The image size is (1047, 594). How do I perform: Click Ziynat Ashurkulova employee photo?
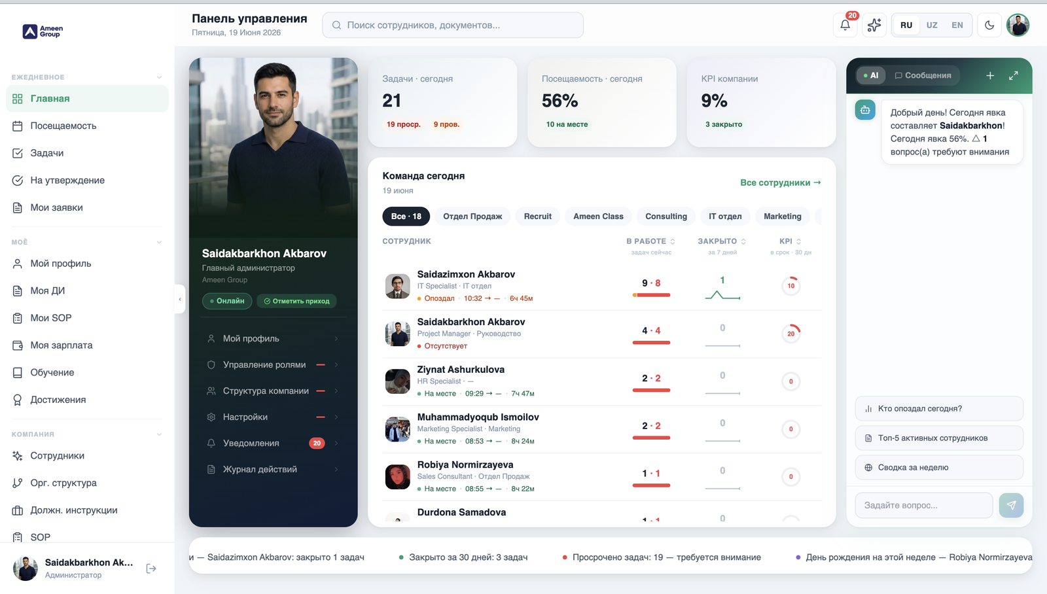[397, 381]
